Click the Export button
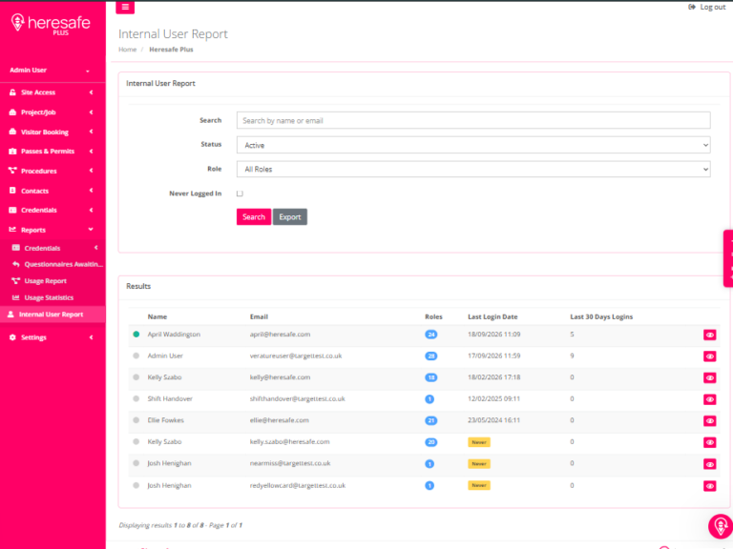 290,216
